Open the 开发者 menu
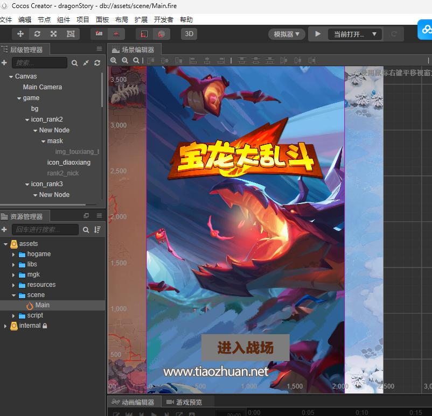Image resolution: width=432 pixels, height=416 pixels. tap(164, 20)
